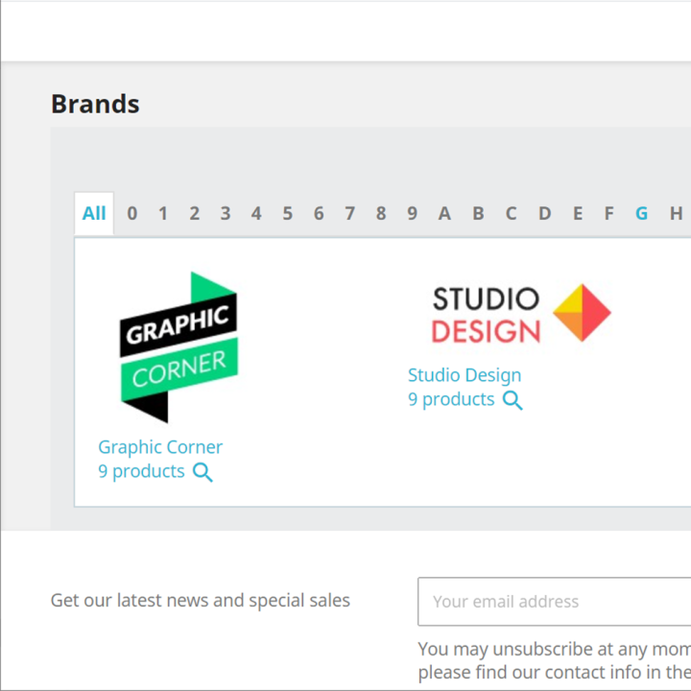Filter brands by number 0

pyautogui.click(x=131, y=213)
